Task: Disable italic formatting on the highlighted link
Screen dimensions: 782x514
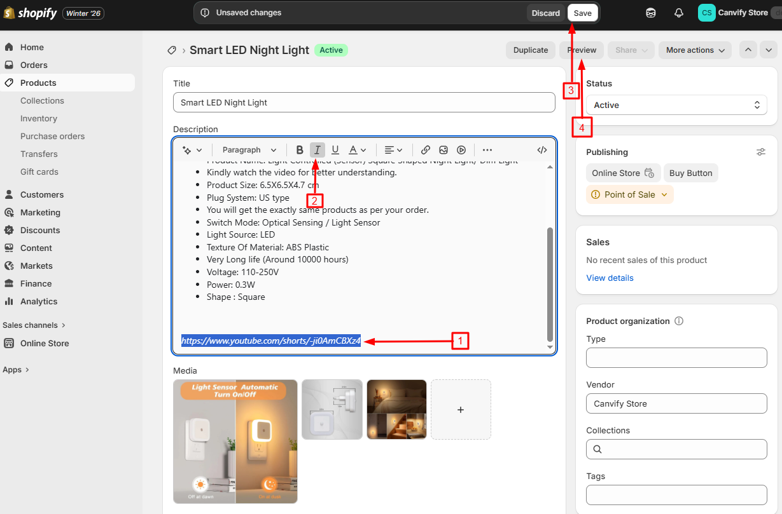Action: [x=317, y=149]
